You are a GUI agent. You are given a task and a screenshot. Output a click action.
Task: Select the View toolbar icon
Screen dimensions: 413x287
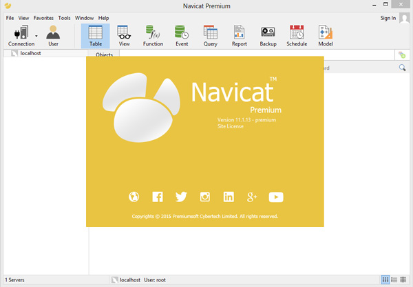click(124, 36)
